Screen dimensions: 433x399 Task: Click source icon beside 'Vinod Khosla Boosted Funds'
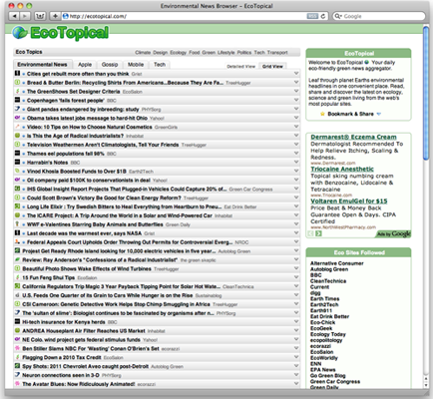pos(17,171)
